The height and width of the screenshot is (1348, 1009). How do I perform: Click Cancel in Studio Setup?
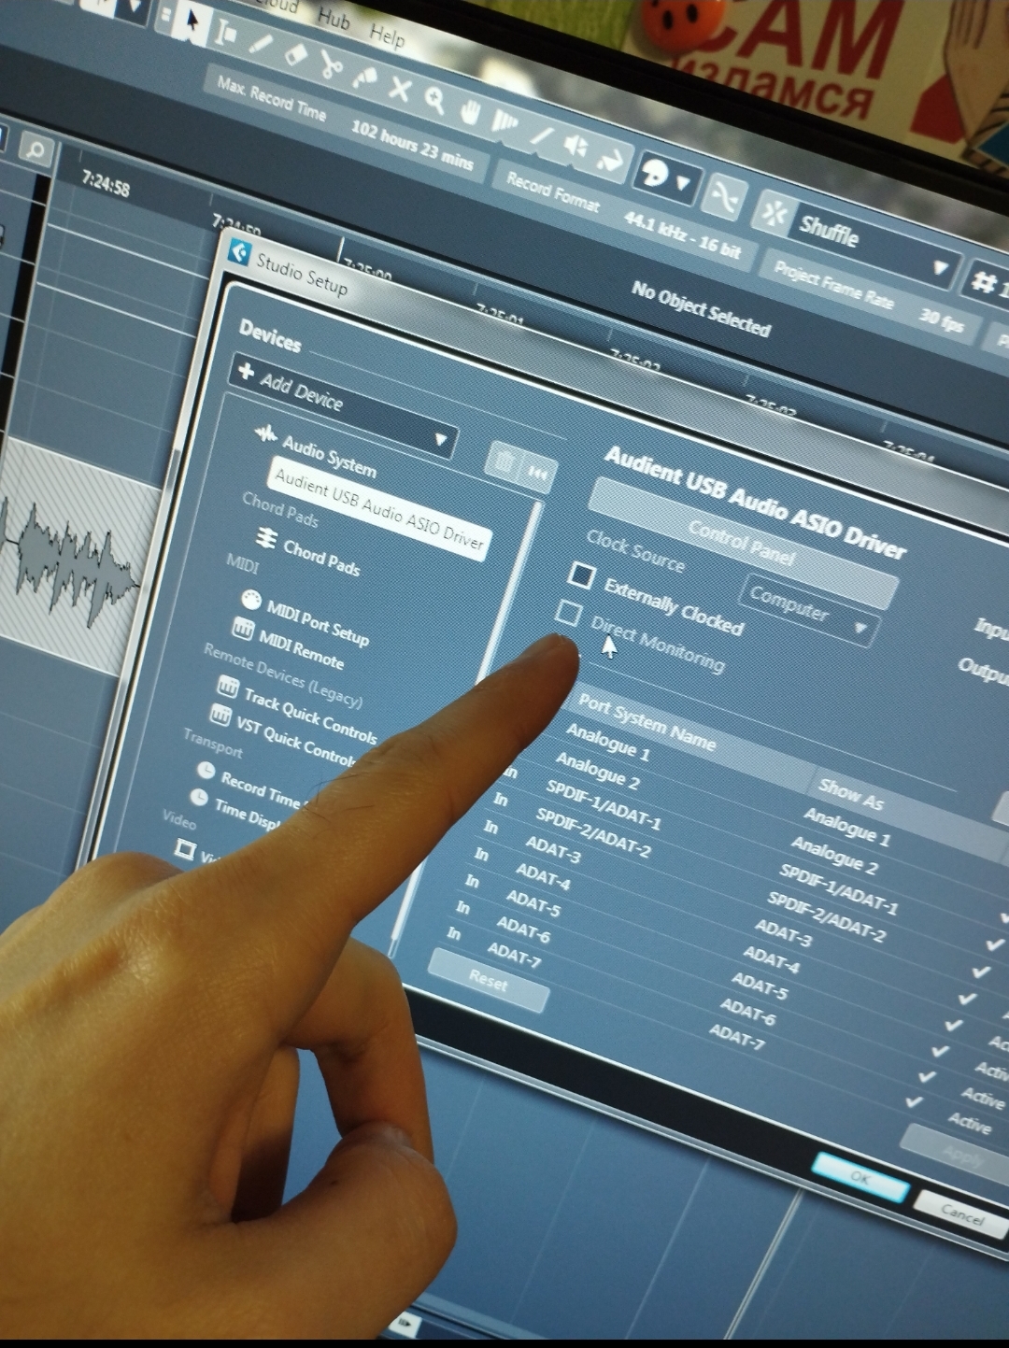pyautogui.click(x=962, y=1215)
